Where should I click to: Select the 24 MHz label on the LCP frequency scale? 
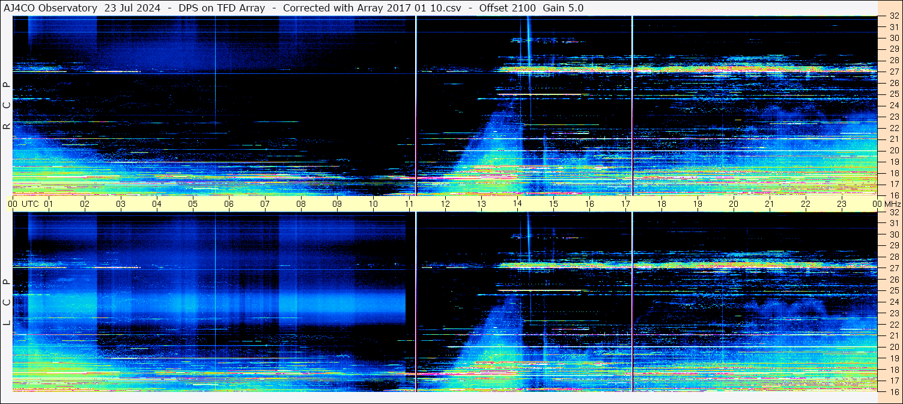(893, 302)
